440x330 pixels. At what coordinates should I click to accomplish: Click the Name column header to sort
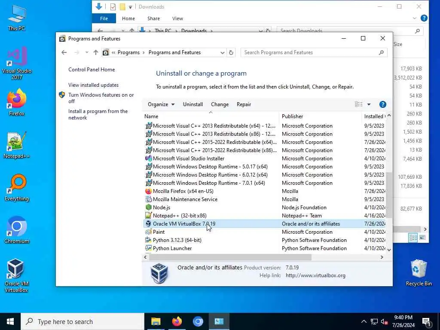pyautogui.click(x=211, y=116)
